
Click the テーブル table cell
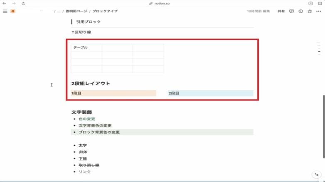[x=86, y=48]
